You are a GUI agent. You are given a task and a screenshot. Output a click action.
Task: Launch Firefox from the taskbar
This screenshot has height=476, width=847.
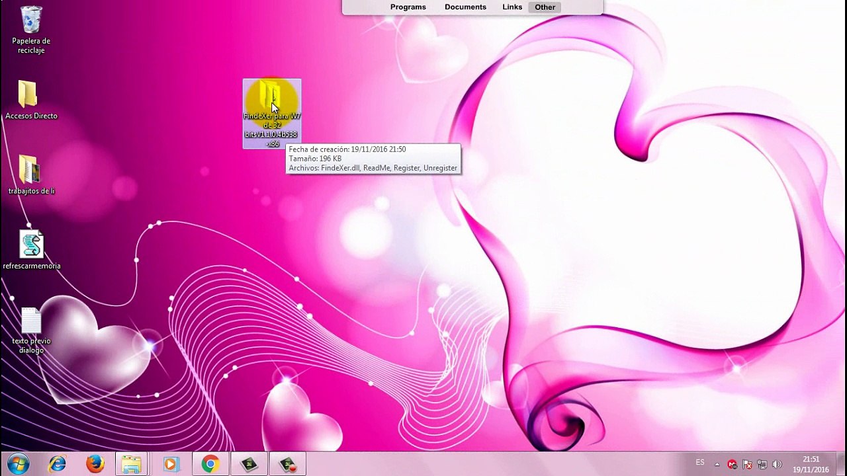point(95,464)
